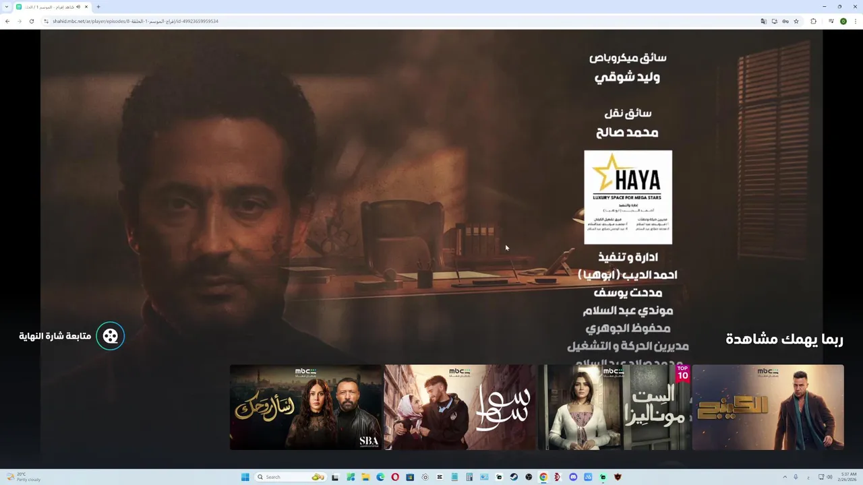This screenshot has width=863, height=485.
Task: Go back with browser back arrow
Action: point(7,21)
